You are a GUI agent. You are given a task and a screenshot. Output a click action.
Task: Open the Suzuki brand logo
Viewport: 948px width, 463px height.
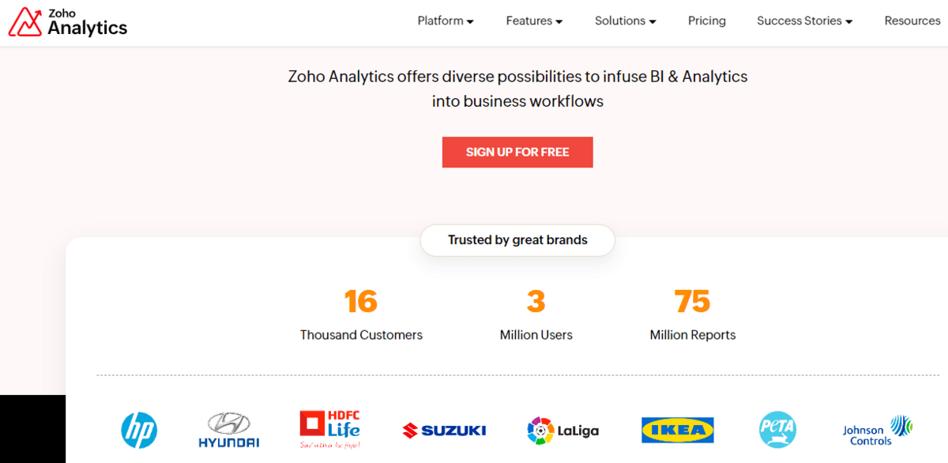click(x=444, y=431)
